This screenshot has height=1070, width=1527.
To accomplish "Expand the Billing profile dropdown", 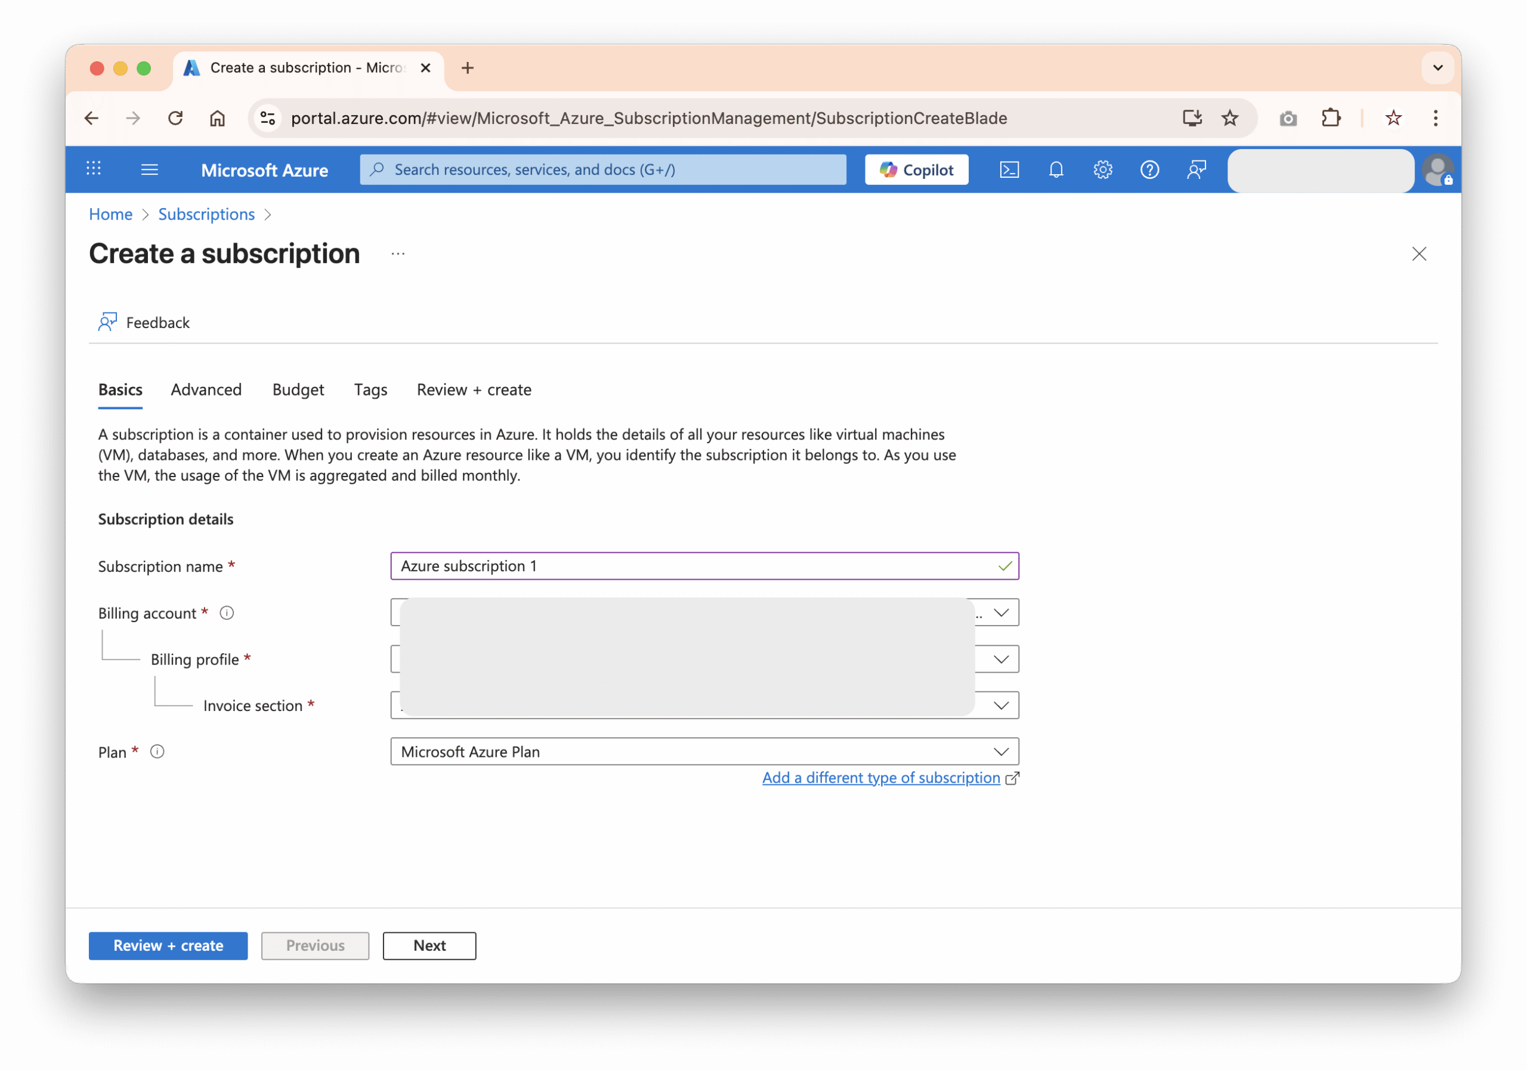I will pyautogui.click(x=1001, y=659).
